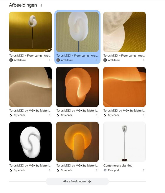Click the Alle afbeeldingen button
Image resolution: width=165 pixels, height=193 pixels.
pyautogui.click(x=77, y=181)
